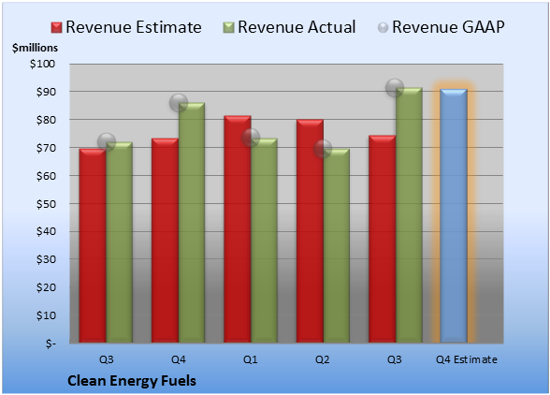Select the red estimate bar above Q1
Screen dimensions: 550x395
click(238, 229)
